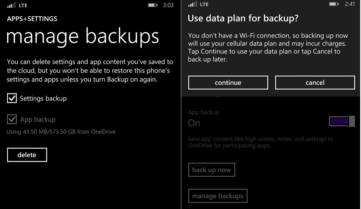This screenshot has width=361, height=209.
Task: Uncheck the Settings backup checkbox
Action: pyautogui.click(x=12, y=98)
